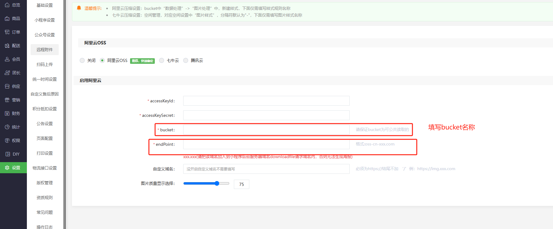
Task: Select the 腾讯云 radio button
Action: pos(186,60)
